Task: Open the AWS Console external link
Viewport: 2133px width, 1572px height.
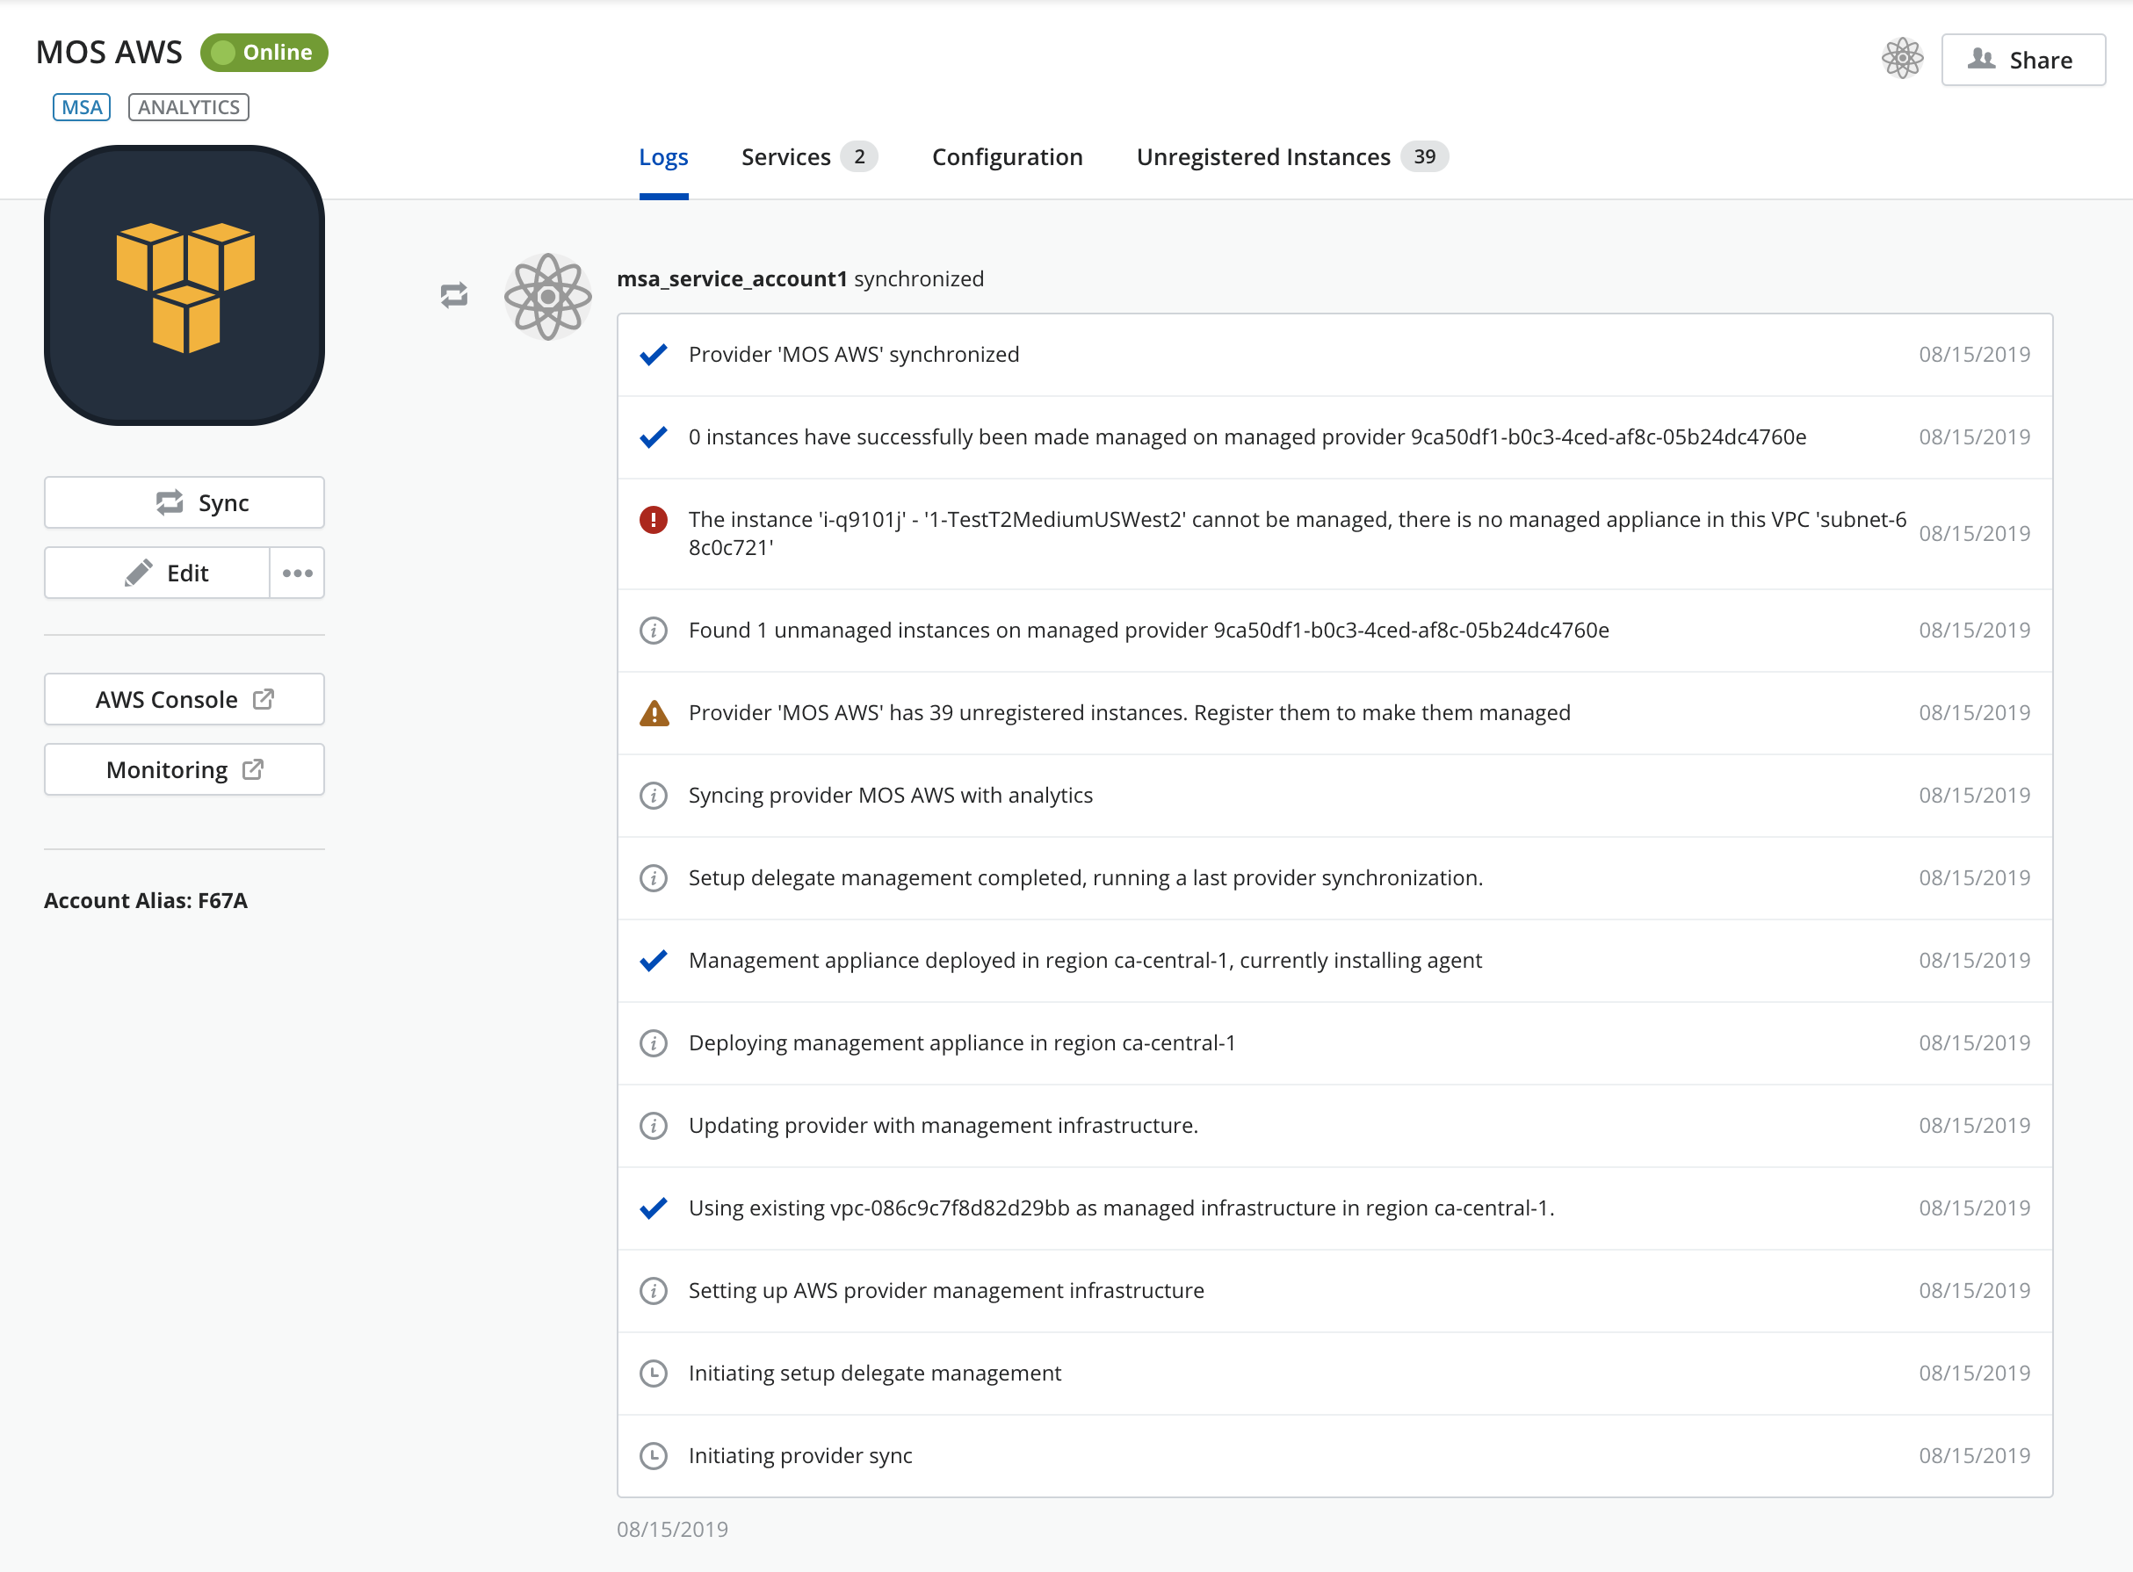Action: coord(180,698)
